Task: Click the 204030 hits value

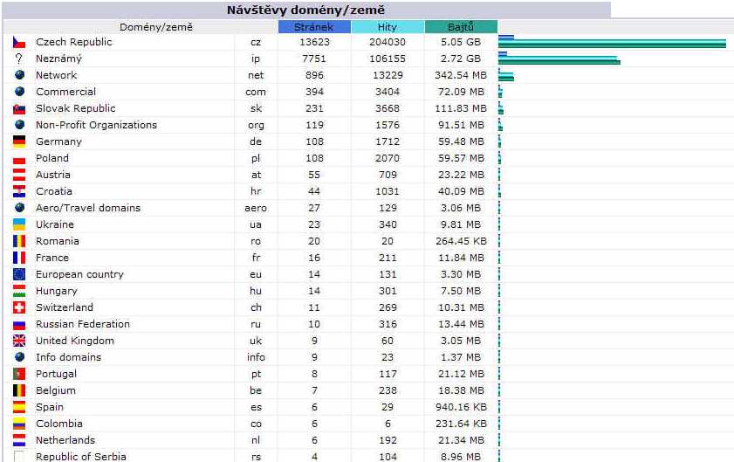Action: click(388, 42)
